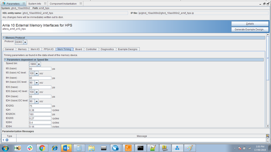Click the taskbar clock showing 3:50 PM

point(260,148)
